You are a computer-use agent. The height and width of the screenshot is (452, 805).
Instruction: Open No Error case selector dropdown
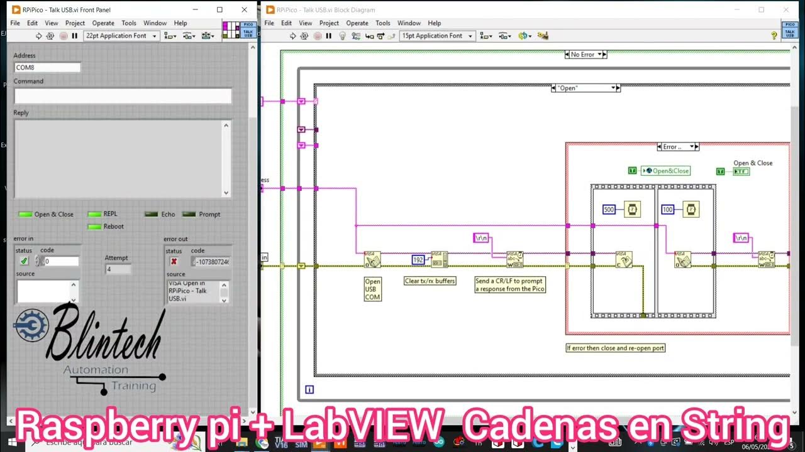pos(586,55)
